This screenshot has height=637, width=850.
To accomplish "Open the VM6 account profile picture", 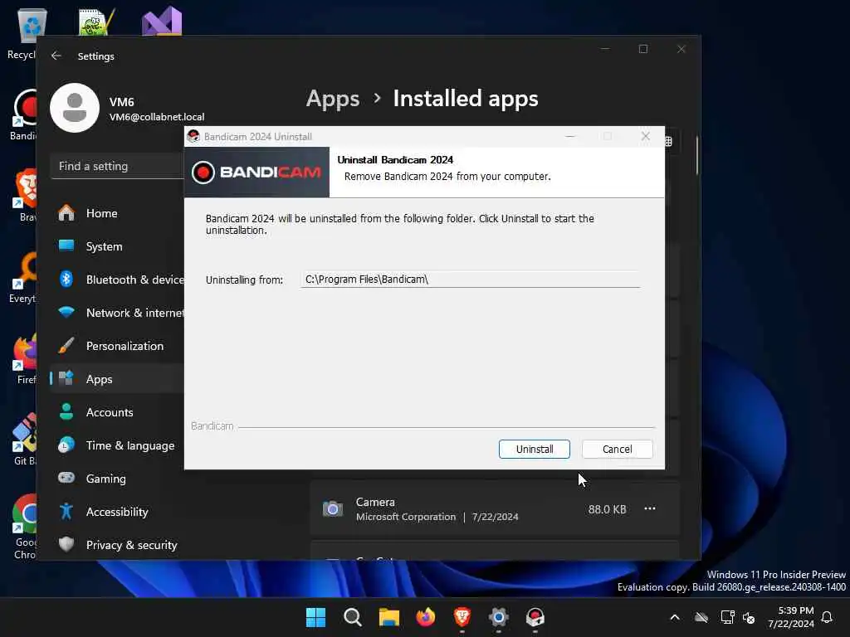I will point(75,108).
